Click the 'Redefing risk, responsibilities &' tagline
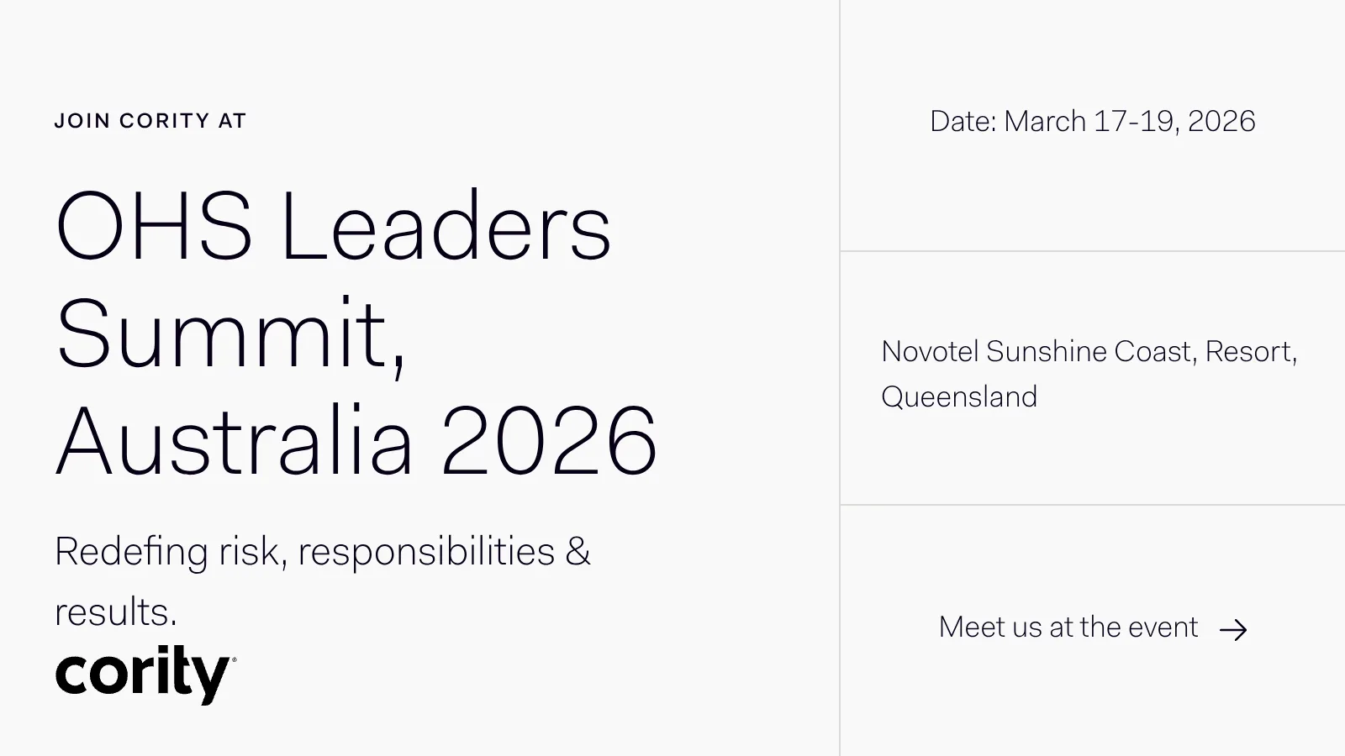Viewport: 1345px width, 756px height. coord(322,552)
